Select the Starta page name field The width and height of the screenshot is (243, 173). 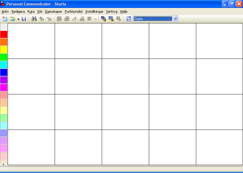[153, 19]
